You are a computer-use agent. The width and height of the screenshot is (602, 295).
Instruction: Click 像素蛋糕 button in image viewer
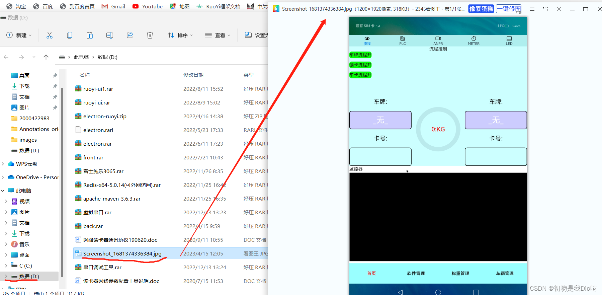(x=481, y=9)
